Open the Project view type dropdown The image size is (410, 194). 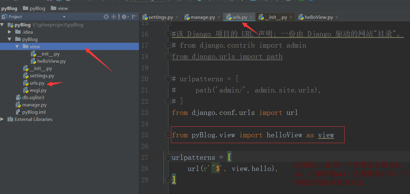[x=64, y=17]
